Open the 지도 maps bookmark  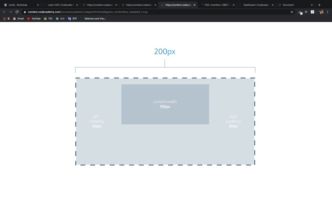[48, 19]
